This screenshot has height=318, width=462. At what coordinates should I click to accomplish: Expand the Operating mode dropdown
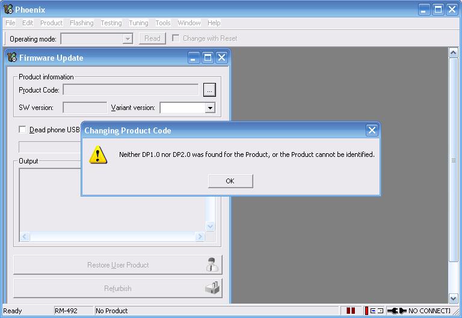coord(128,38)
